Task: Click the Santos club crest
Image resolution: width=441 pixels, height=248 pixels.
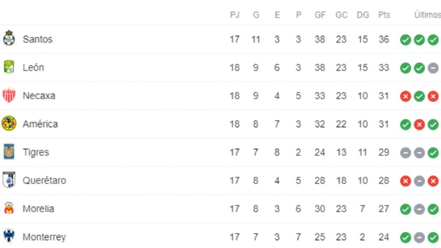Action: [x=9, y=39]
